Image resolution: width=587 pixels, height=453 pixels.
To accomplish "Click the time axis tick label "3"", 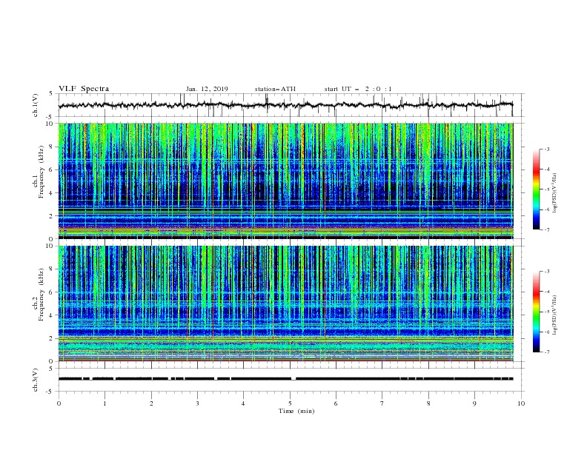I will pyautogui.click(x=197, y=403).
